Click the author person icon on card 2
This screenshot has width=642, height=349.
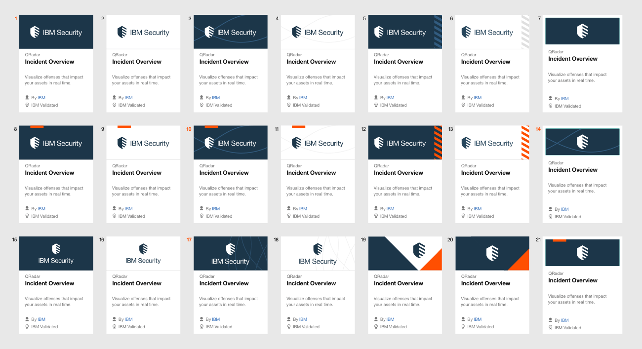pyautogui.click(x=114, y=97)
